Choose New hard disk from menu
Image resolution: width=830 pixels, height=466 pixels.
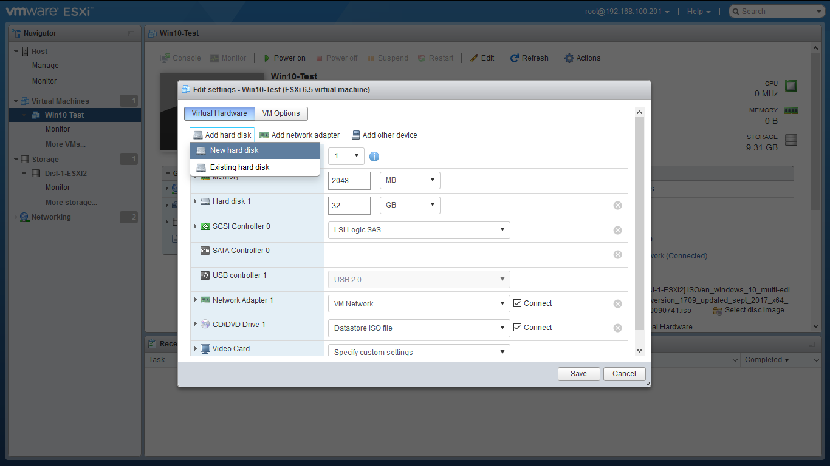point(255,150)
